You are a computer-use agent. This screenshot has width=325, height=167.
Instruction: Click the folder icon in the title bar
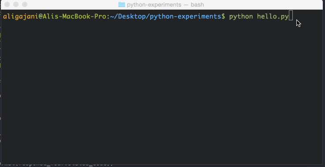click(x=122, y=4)
